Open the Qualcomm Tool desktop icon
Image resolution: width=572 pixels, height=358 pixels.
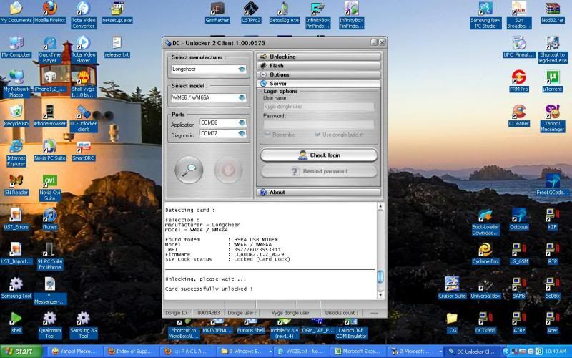pyautogui.click(x=50, y=325)
